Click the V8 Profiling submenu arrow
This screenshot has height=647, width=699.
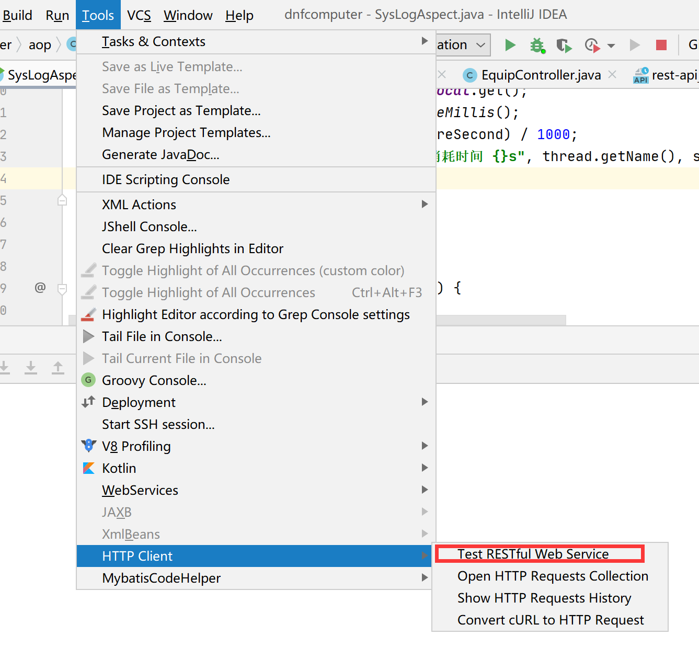425,446
